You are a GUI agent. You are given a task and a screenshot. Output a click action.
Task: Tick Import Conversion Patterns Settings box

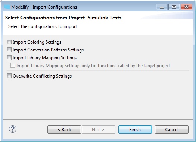[9, 50]
